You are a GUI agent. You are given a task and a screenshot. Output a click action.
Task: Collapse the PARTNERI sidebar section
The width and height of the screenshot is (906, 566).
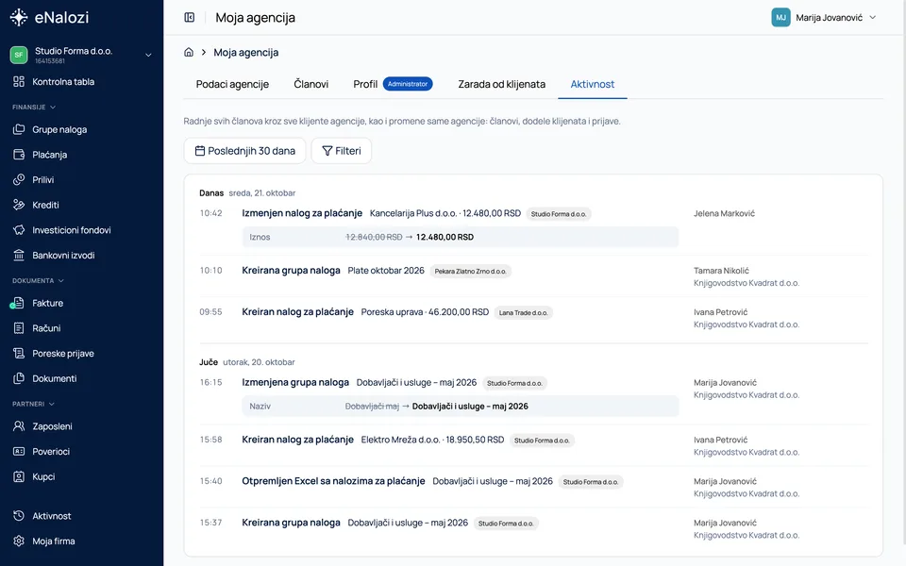point(34,404)
